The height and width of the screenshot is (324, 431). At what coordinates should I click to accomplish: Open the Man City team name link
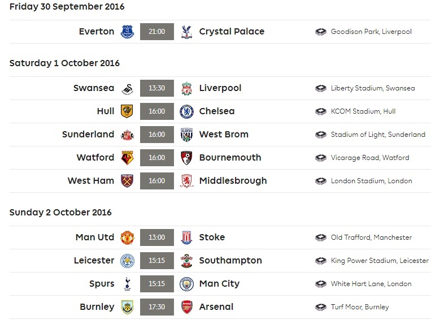pos(219,283)
